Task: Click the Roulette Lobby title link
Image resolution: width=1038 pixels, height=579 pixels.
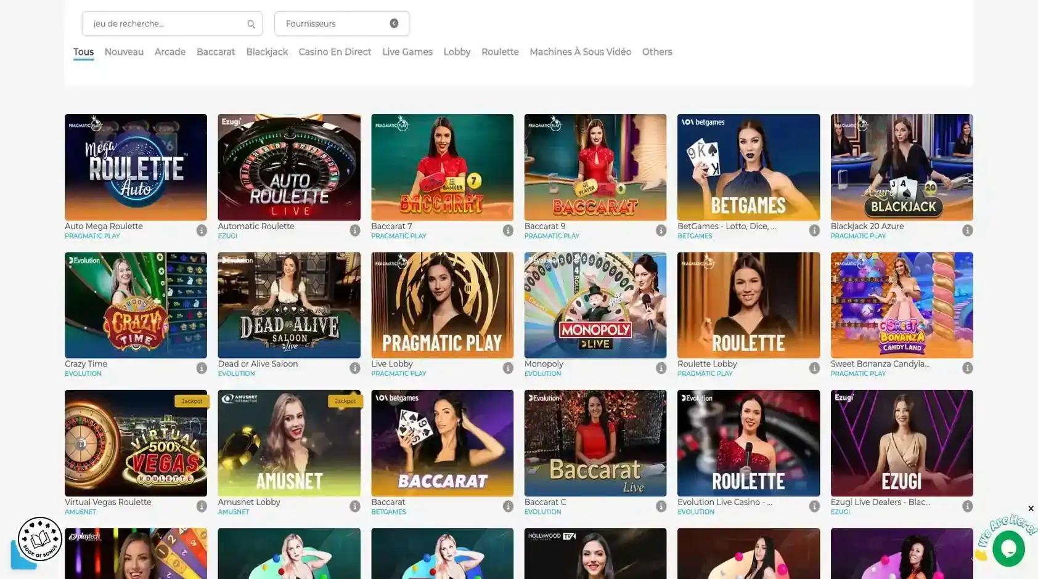Action: [x=707, y=364]
